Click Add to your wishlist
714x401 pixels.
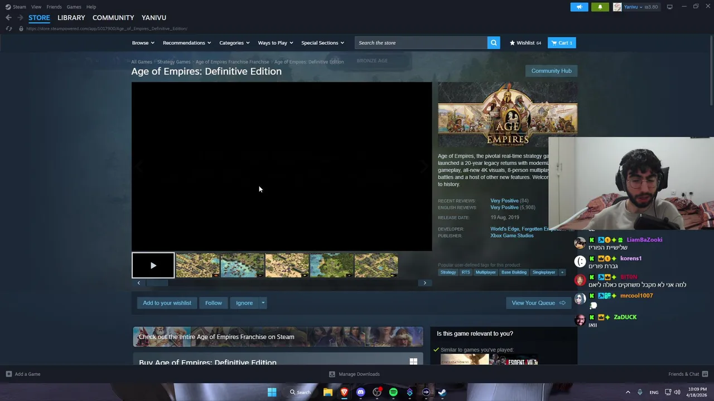click(167, 303)
